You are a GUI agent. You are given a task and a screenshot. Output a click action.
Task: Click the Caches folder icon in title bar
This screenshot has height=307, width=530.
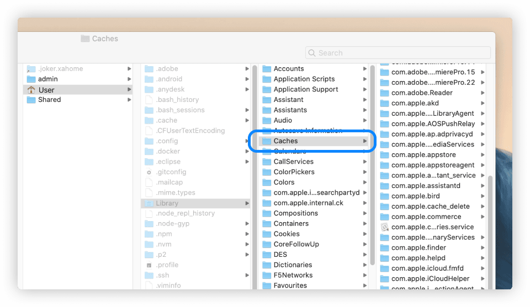click(85, 39)
